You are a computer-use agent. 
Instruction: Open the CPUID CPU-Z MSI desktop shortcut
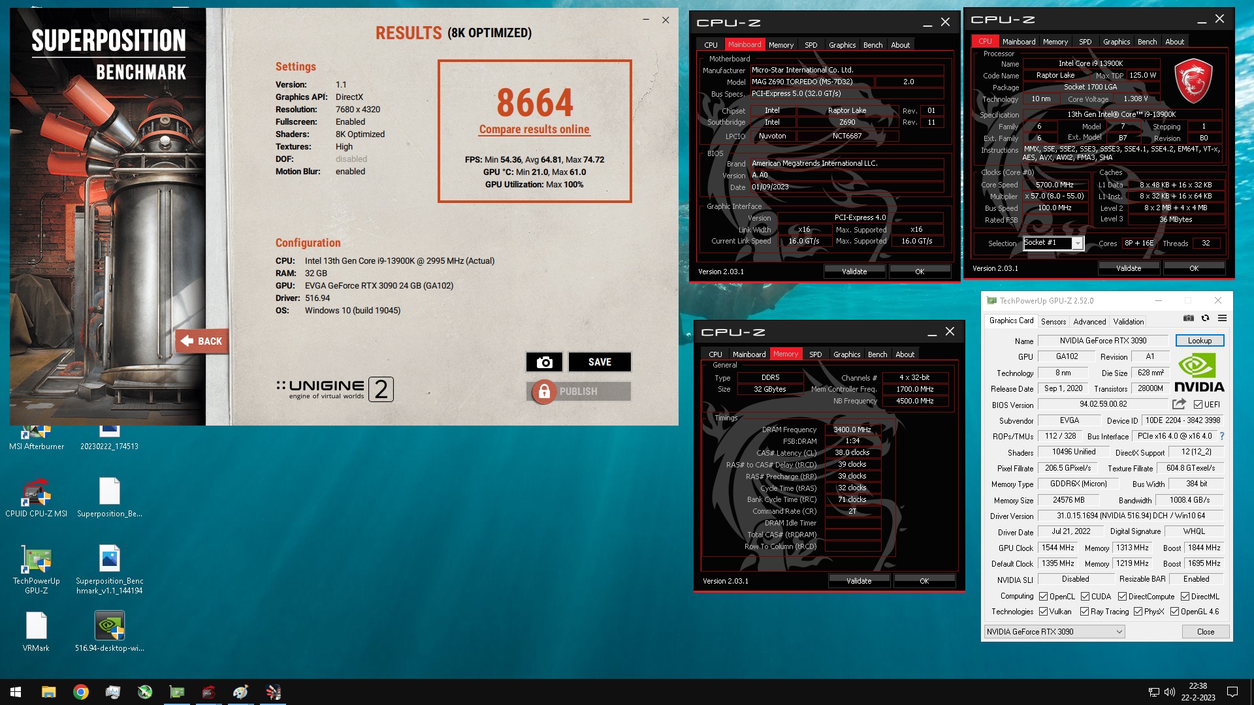pos(37,498)
